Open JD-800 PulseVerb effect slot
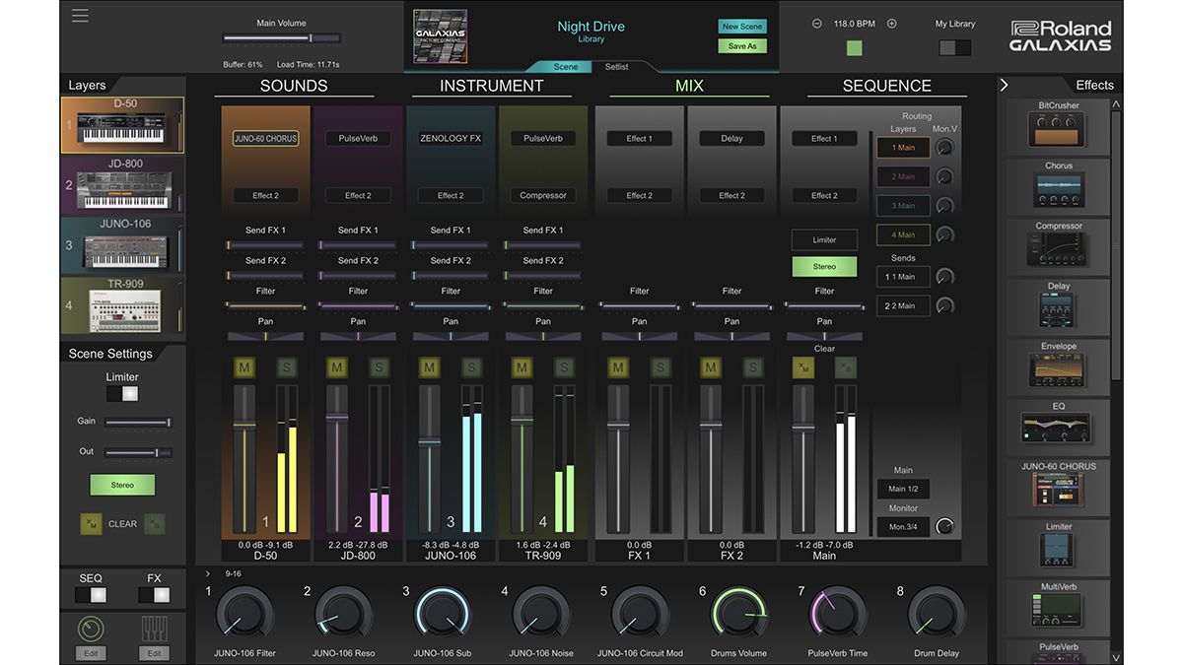Screen dimensions: 1183x665 coord(358,139)
